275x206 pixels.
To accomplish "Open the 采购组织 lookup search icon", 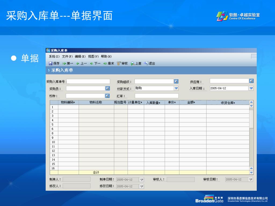I will coord(176,81).
